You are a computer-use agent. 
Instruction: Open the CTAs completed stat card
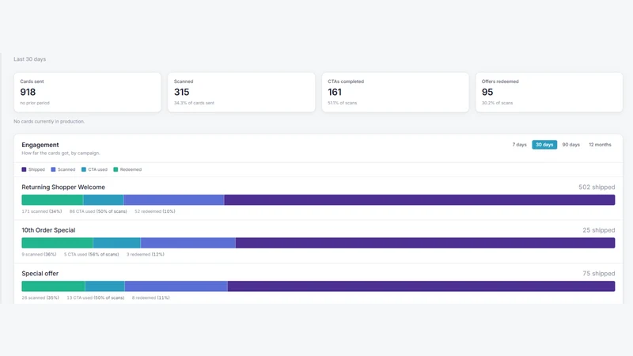(x=395, y=93)
